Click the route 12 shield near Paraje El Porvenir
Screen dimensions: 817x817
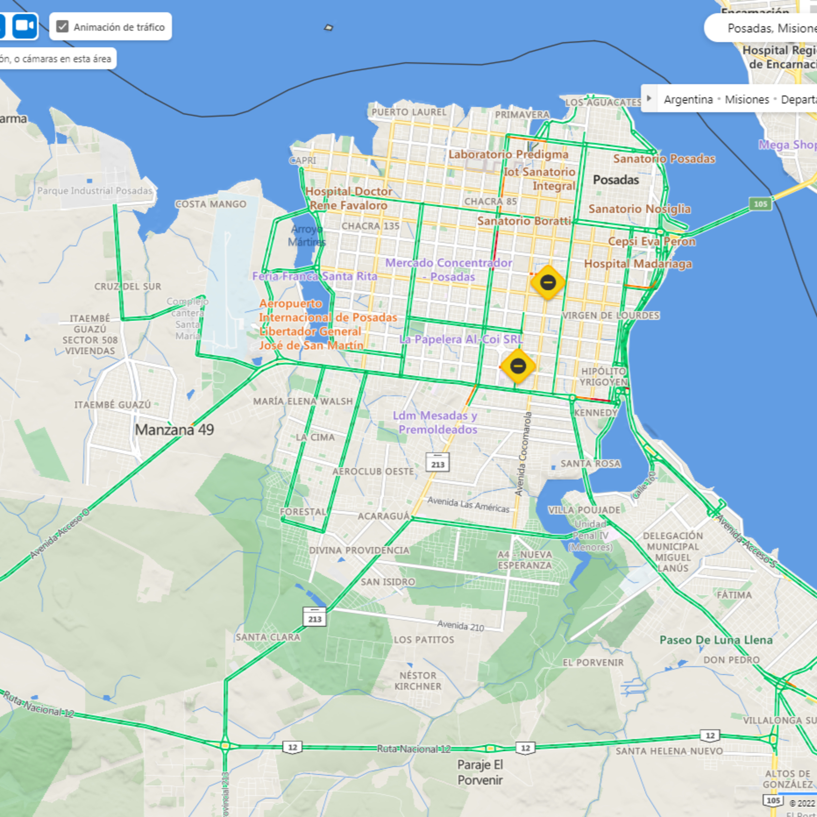pyautogui.click(x=525, y=748)
